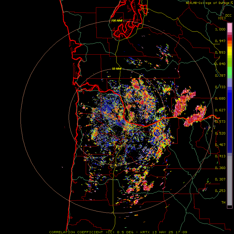Select the 0.840 scale value
Viewport: 234px width, 234px height.
coord(220,64)
